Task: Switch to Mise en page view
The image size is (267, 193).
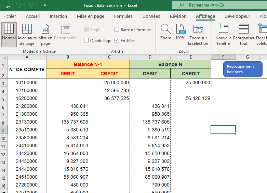Action: (x=45, y=35)
